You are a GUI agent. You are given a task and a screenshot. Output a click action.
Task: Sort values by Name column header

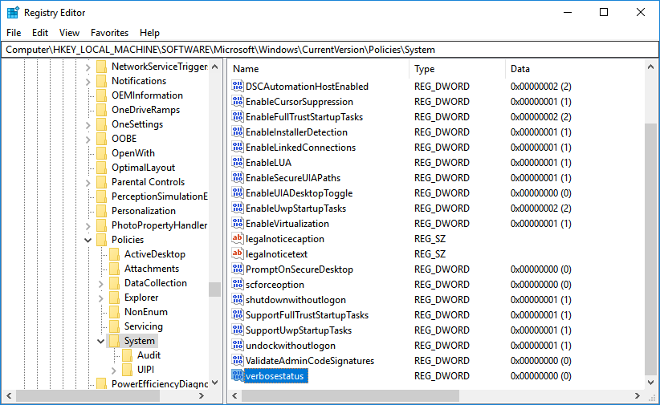coord(317,69)
